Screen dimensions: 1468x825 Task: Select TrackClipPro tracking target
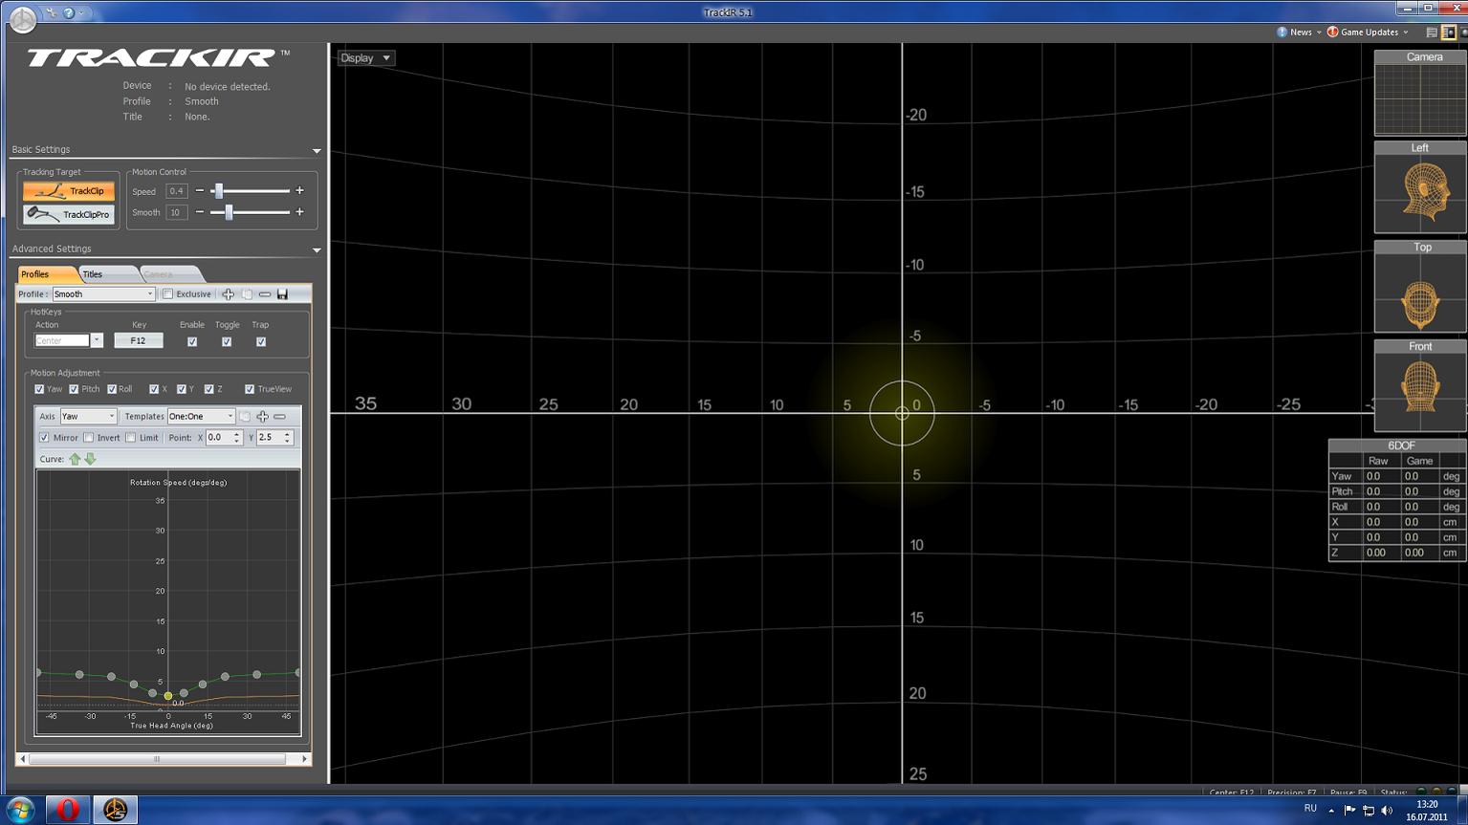point(68,214)
